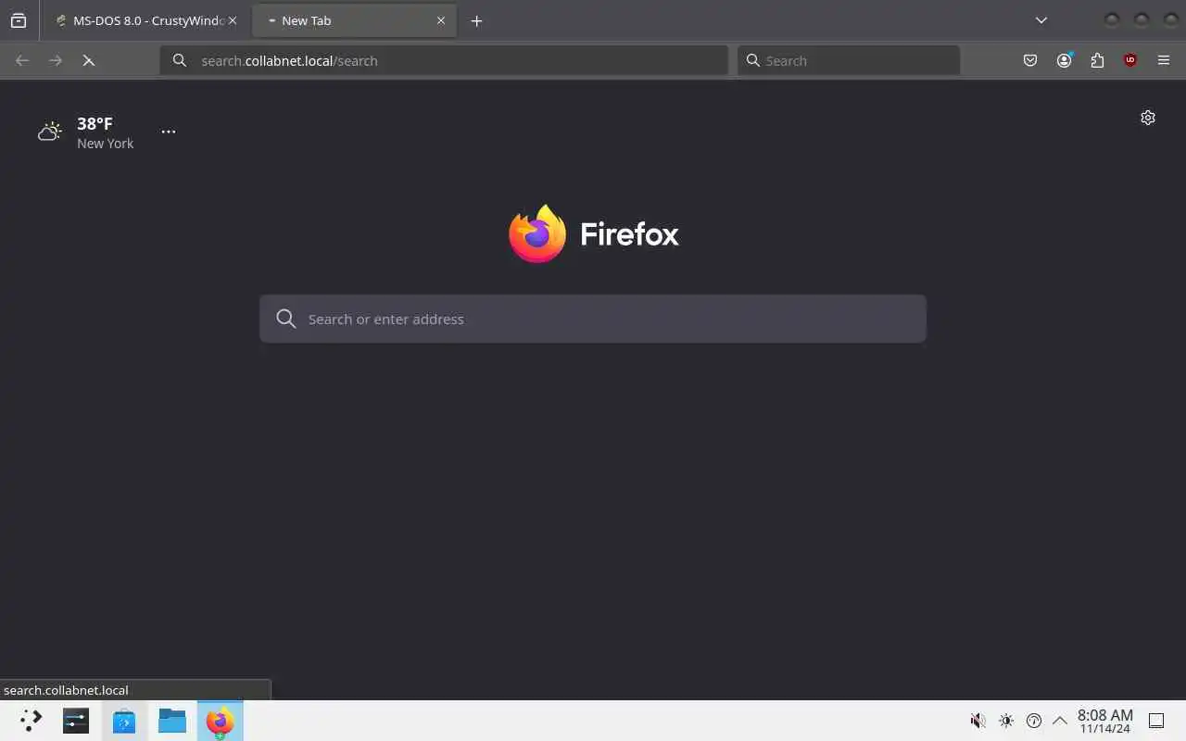Open Save to Pocket icon
Screen dimensions: 1186x741
pyautogui.click(x=1030, y=60)
